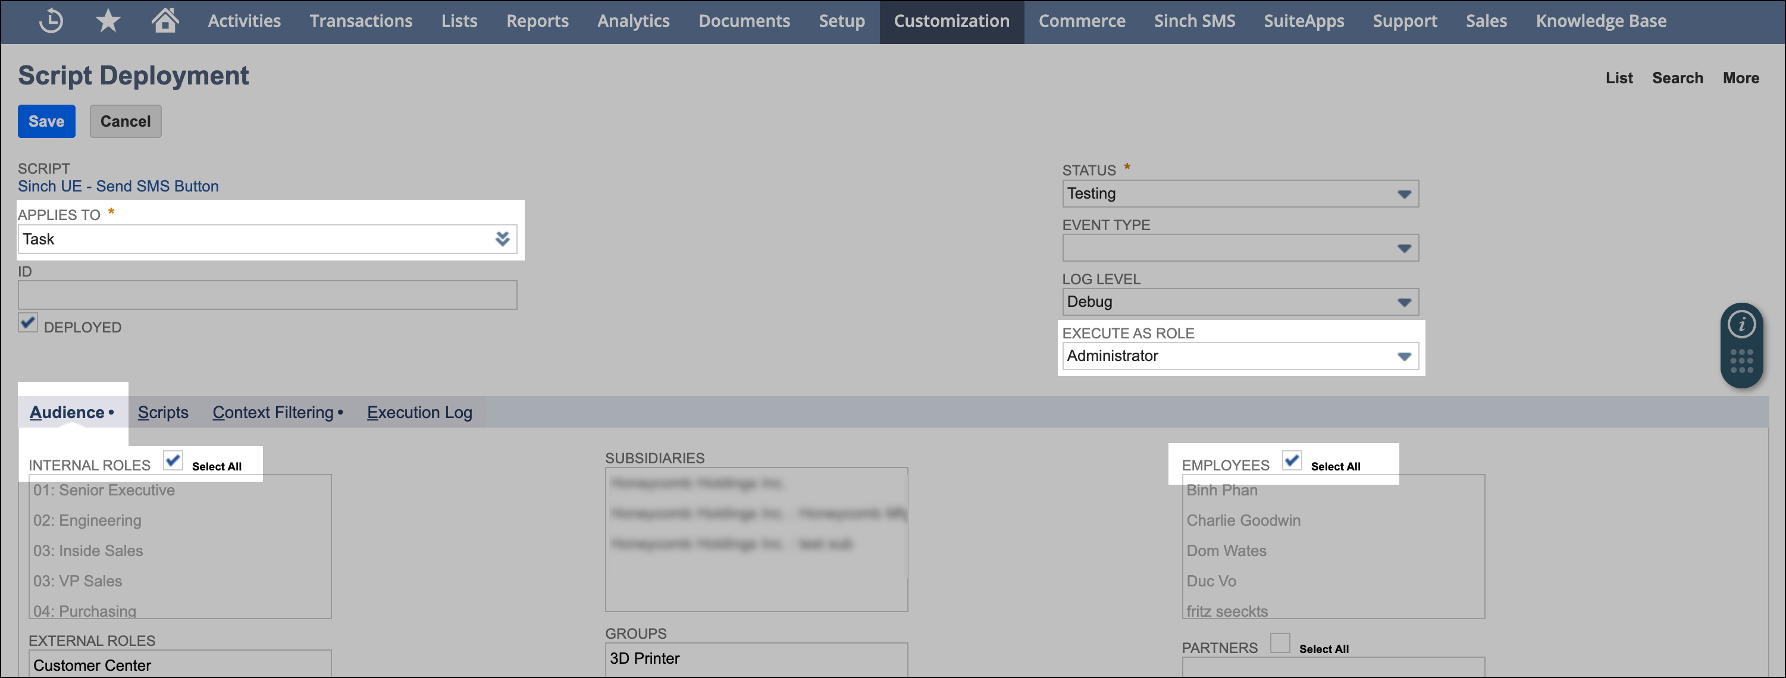The width and height of the screenshot is (1786, 678).
Task: Save the script deployment
Action: pos(46,121)
